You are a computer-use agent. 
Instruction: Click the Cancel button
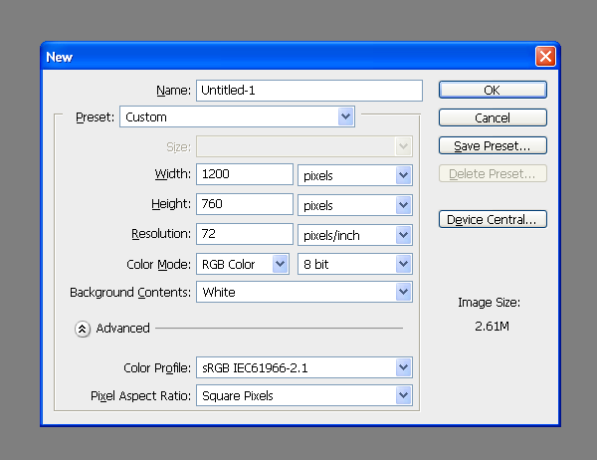coord(493,117)
